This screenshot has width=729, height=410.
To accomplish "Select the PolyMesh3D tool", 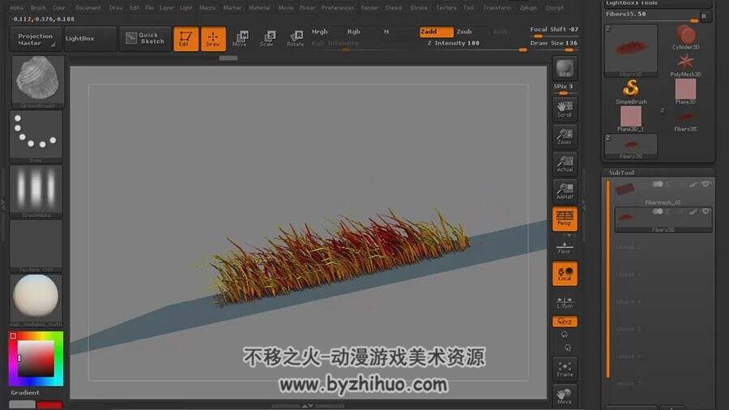I will point(685,65).
